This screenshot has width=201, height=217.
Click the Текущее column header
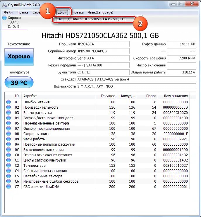(106, 96)
